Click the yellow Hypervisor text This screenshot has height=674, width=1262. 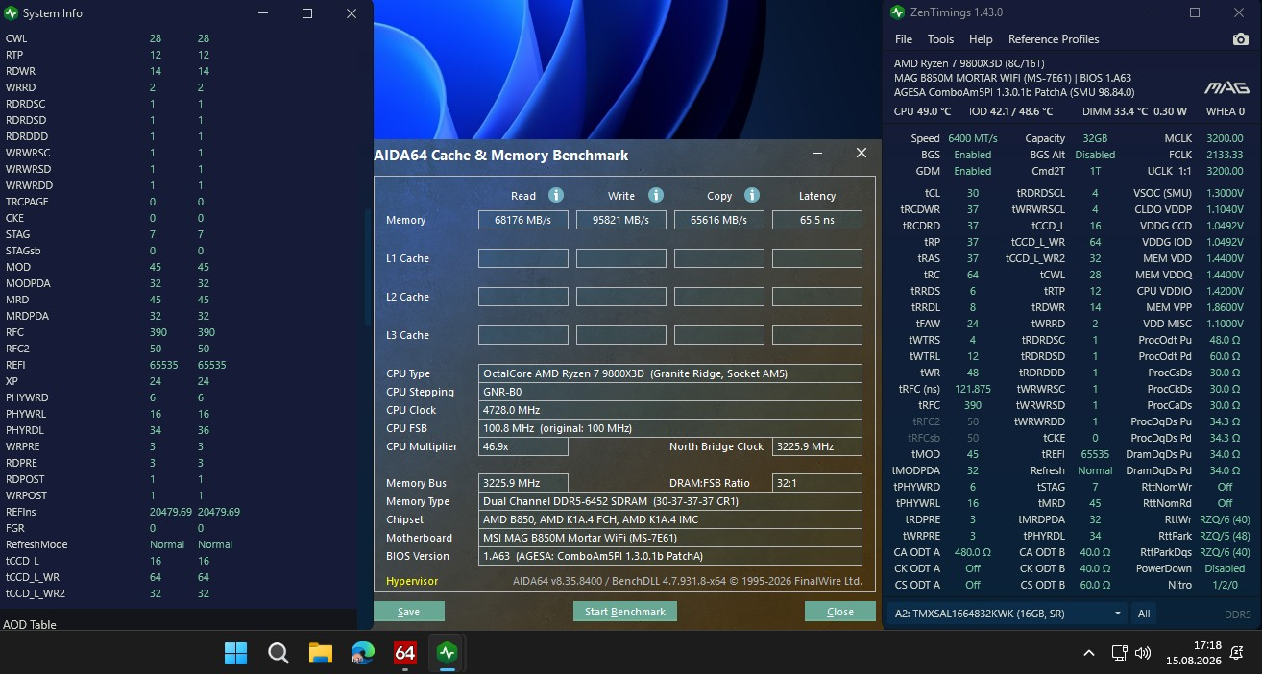coord(411,581)
